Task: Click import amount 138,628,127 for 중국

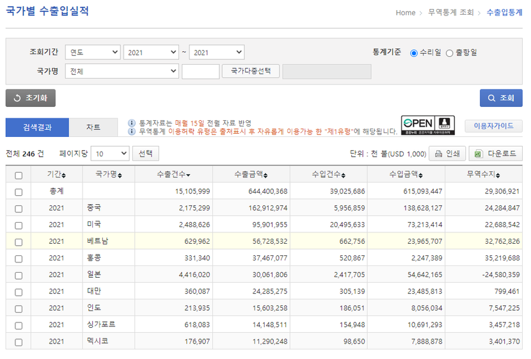Action: (423, 208)
